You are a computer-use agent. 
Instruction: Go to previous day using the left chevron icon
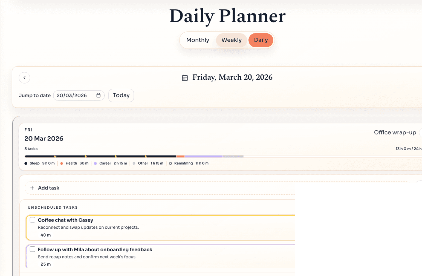click(x=24, y=78)
